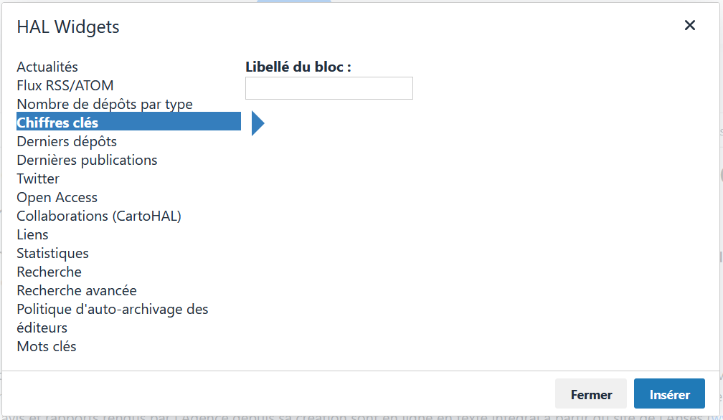Viewport: 723px width, 420px height.
Task: Select the Statistiques widget
Action: [x=52, y=253]
